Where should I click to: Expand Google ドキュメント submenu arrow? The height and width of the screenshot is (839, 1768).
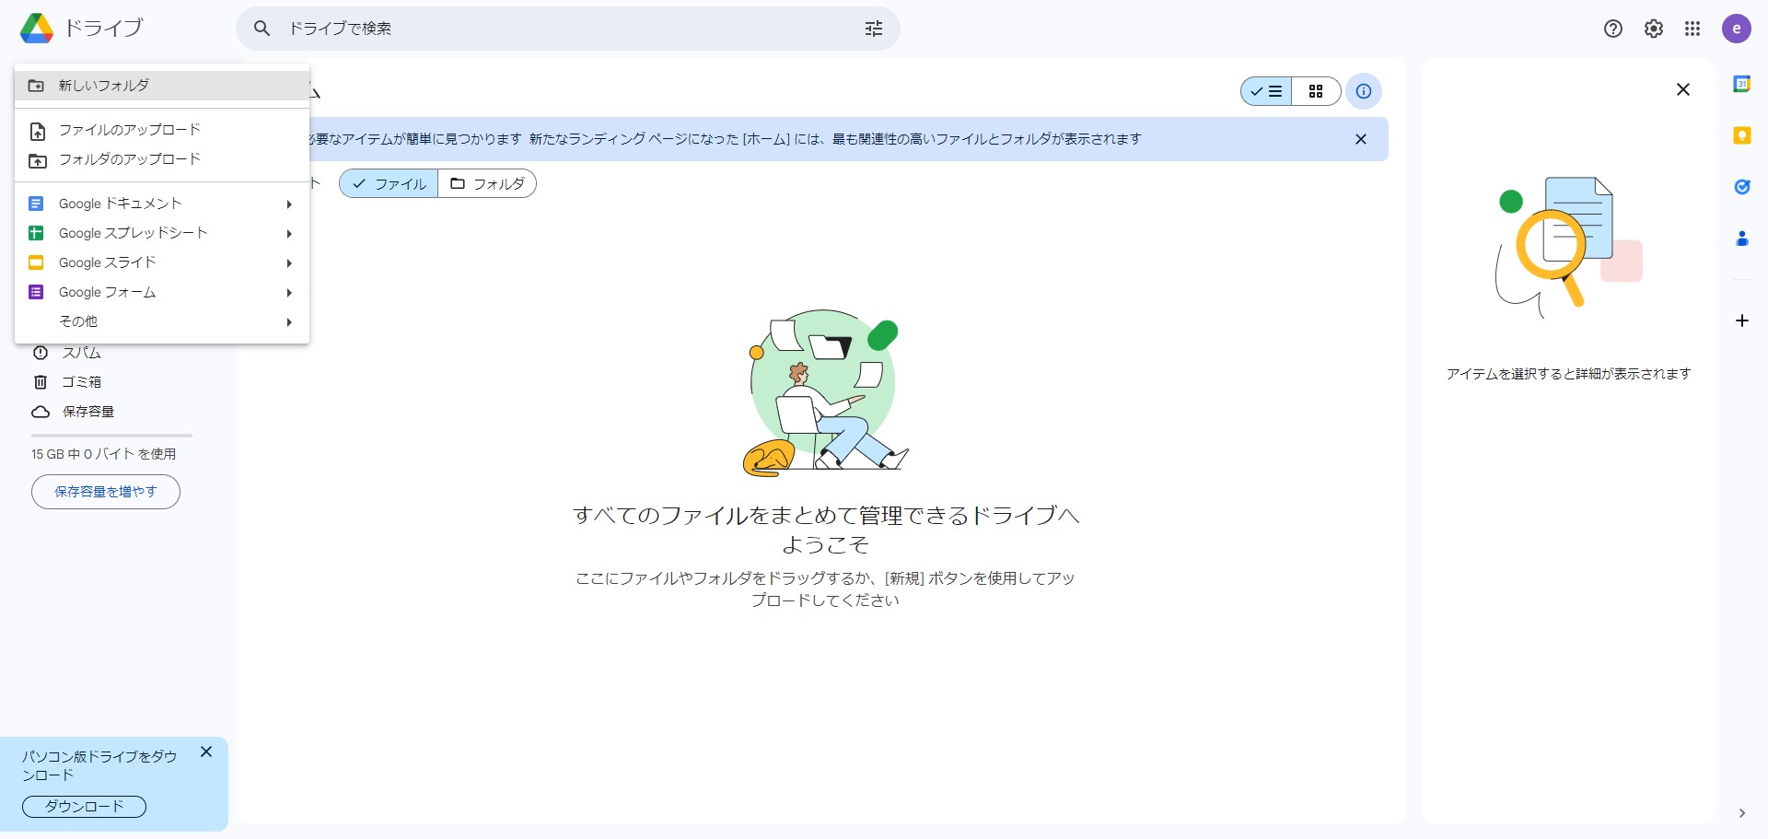[x=289, y=204]
